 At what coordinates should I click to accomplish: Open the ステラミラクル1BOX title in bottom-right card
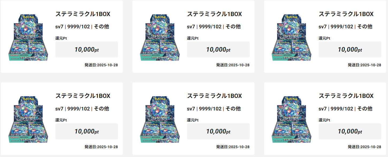[x=346, y=96]
